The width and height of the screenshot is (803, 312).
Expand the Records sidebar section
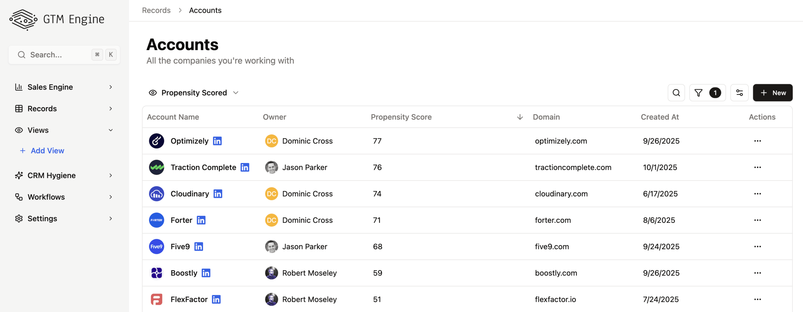(x=64, y=109)
